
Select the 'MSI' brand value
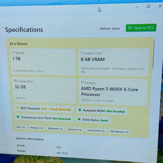tap(59, 147)
